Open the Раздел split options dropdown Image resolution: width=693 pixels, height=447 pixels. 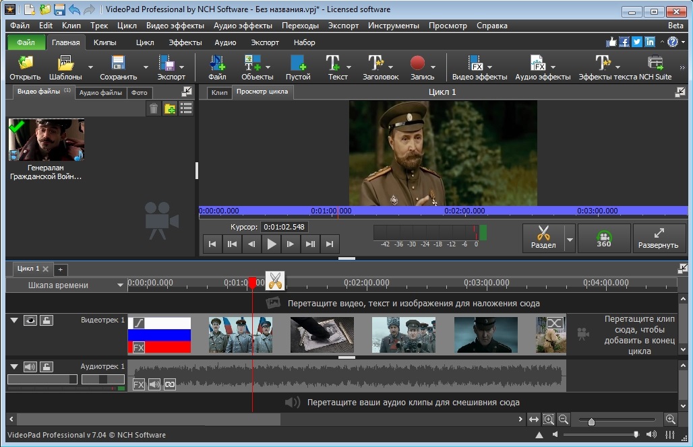pyautogui.click(x=570, y=238)
